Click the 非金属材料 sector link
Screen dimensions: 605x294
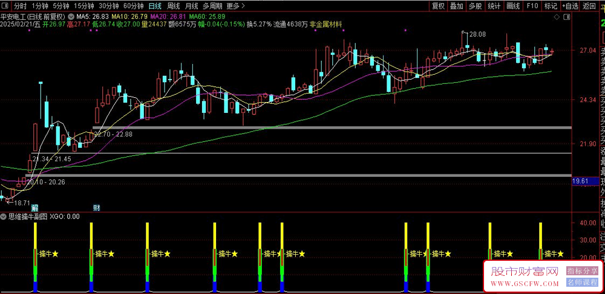click(x=325, y=24)
